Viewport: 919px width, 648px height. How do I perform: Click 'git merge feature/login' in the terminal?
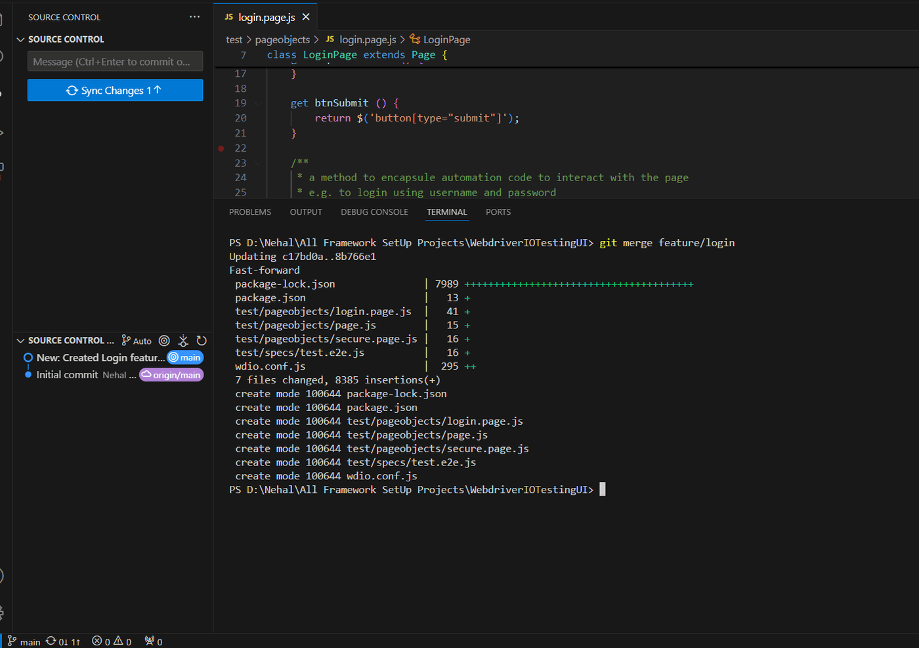point(667,243)
